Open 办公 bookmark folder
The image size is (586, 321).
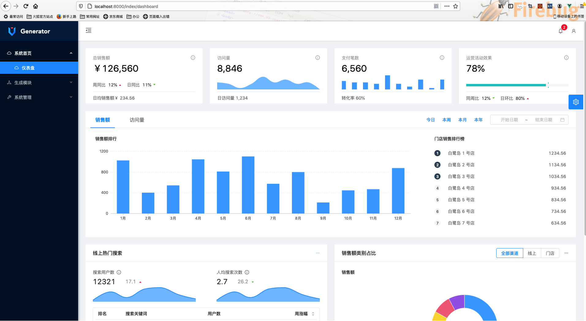point(133,17)
